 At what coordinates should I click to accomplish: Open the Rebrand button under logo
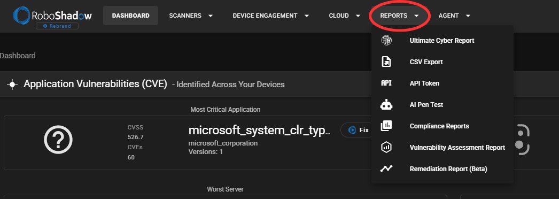point(57,26)
